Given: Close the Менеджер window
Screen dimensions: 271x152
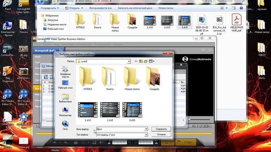Looking at the screenshot, I should pyautogui.click(x=181, y=65).
